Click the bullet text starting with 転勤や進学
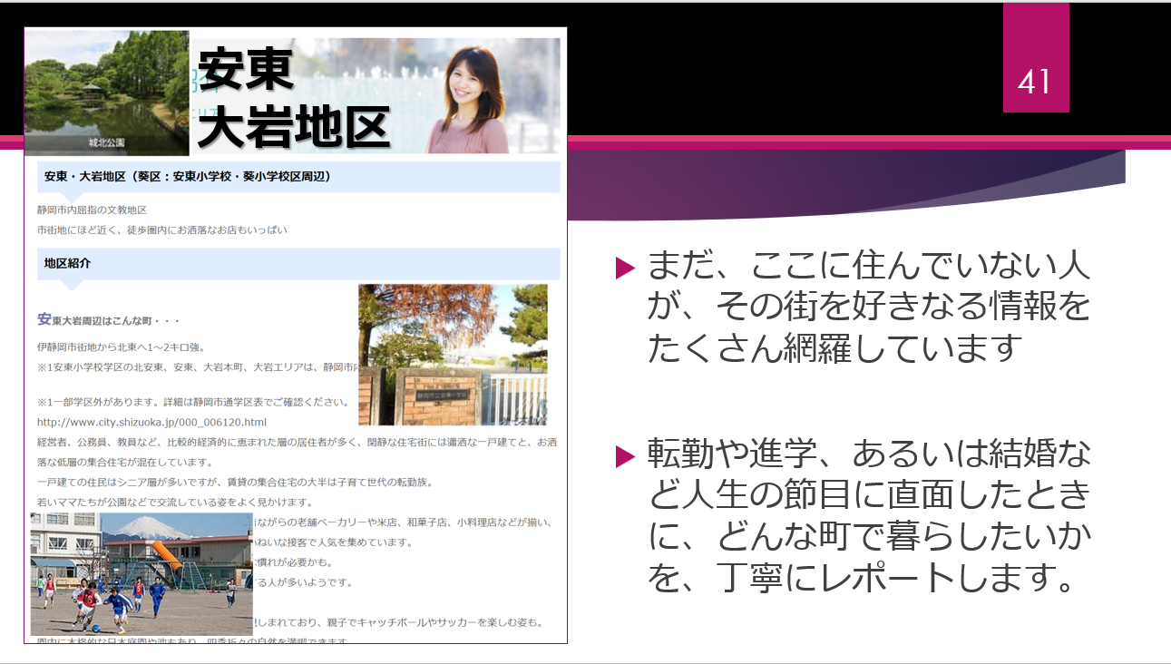Image resolution: width=1171 pixels, height=664 pixels. [868, 515]
